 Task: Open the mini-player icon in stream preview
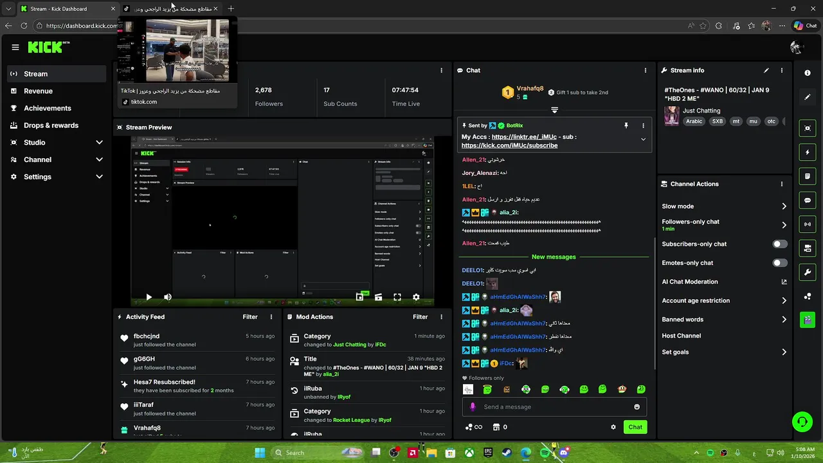click(x=359, y=297)
